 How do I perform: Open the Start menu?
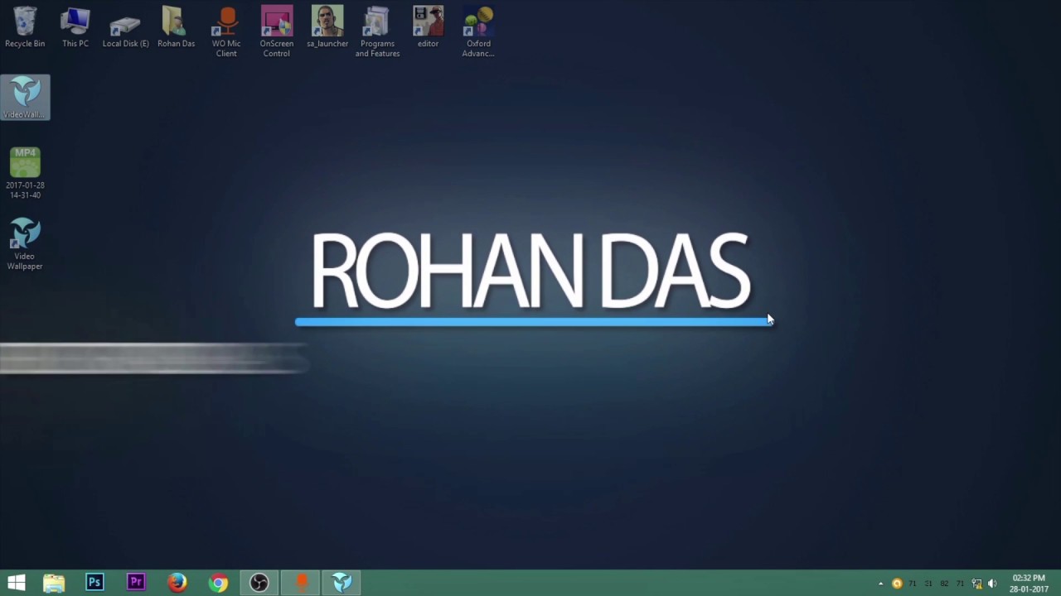(16, 583)
